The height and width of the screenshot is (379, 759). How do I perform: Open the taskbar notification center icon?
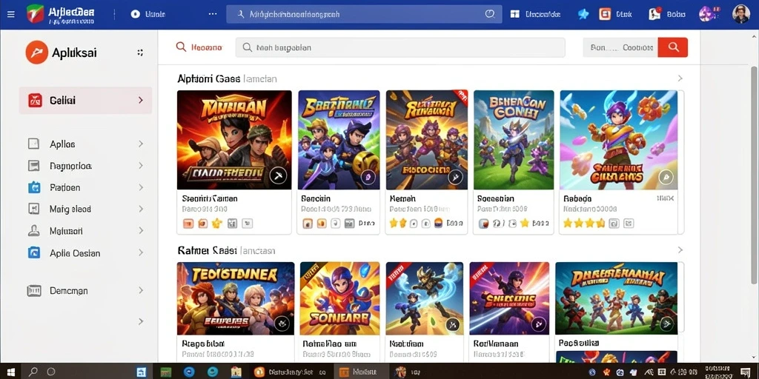coord(746,372)
